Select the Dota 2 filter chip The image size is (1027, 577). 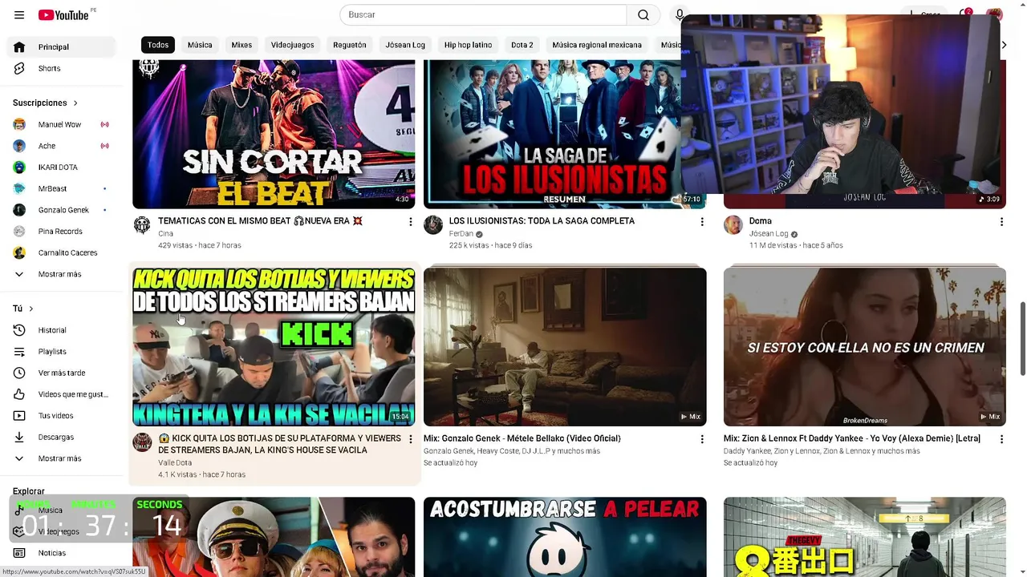click(522, 45)
